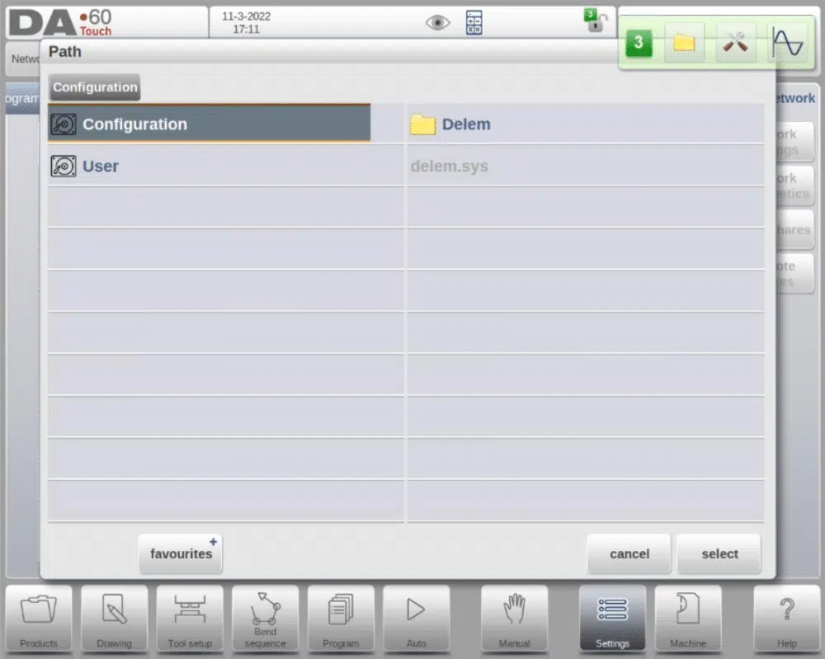Open the Settings mode

point(612,619)
